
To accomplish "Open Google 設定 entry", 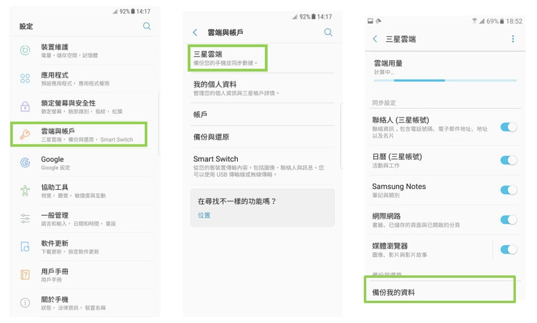I will (84, 163).
